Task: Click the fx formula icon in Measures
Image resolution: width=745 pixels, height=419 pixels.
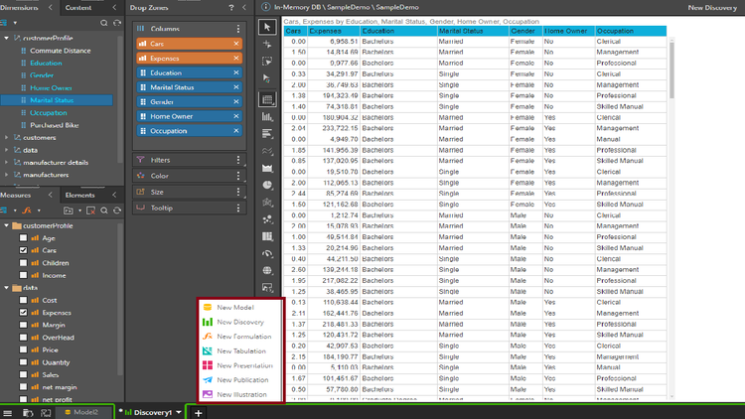Action: pyautogui.click(x=27, y=210)
